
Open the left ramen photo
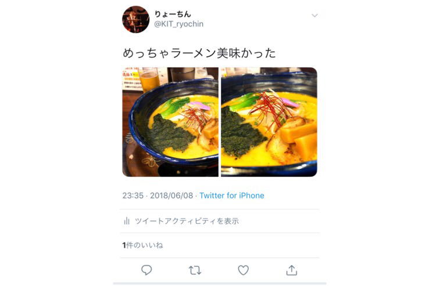(x=170, y=122)
